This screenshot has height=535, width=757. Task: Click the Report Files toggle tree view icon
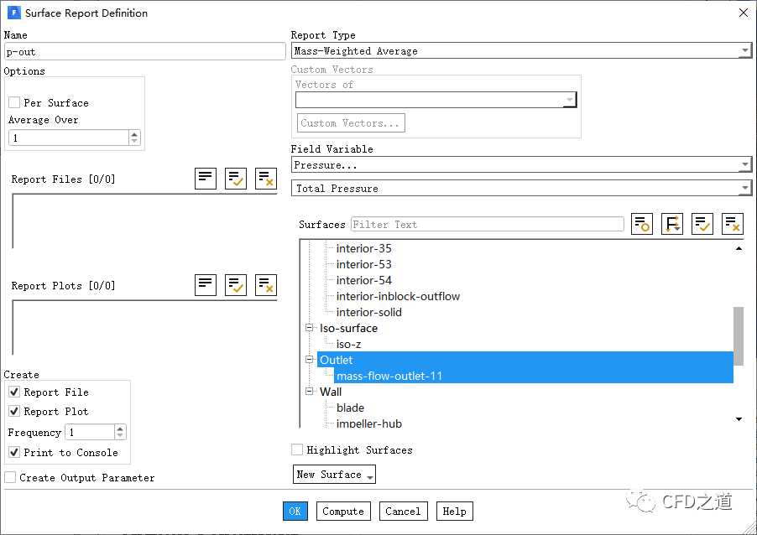point(206,178)
